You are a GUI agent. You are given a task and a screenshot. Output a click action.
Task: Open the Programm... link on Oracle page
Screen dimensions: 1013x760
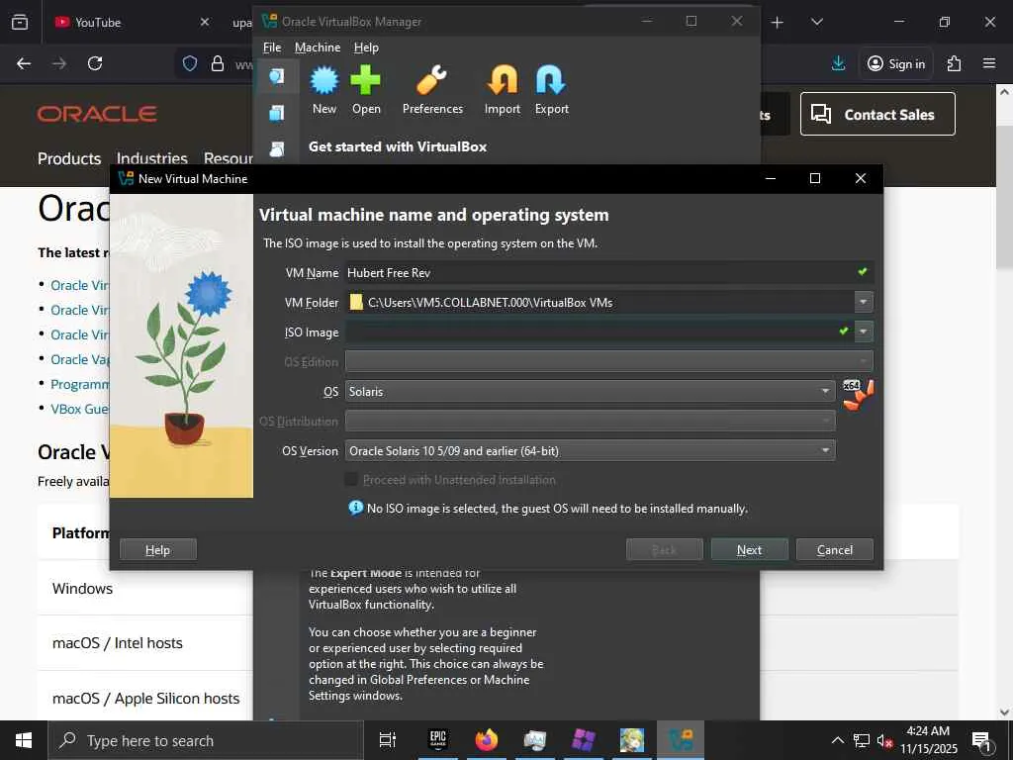tap(80, 384)
